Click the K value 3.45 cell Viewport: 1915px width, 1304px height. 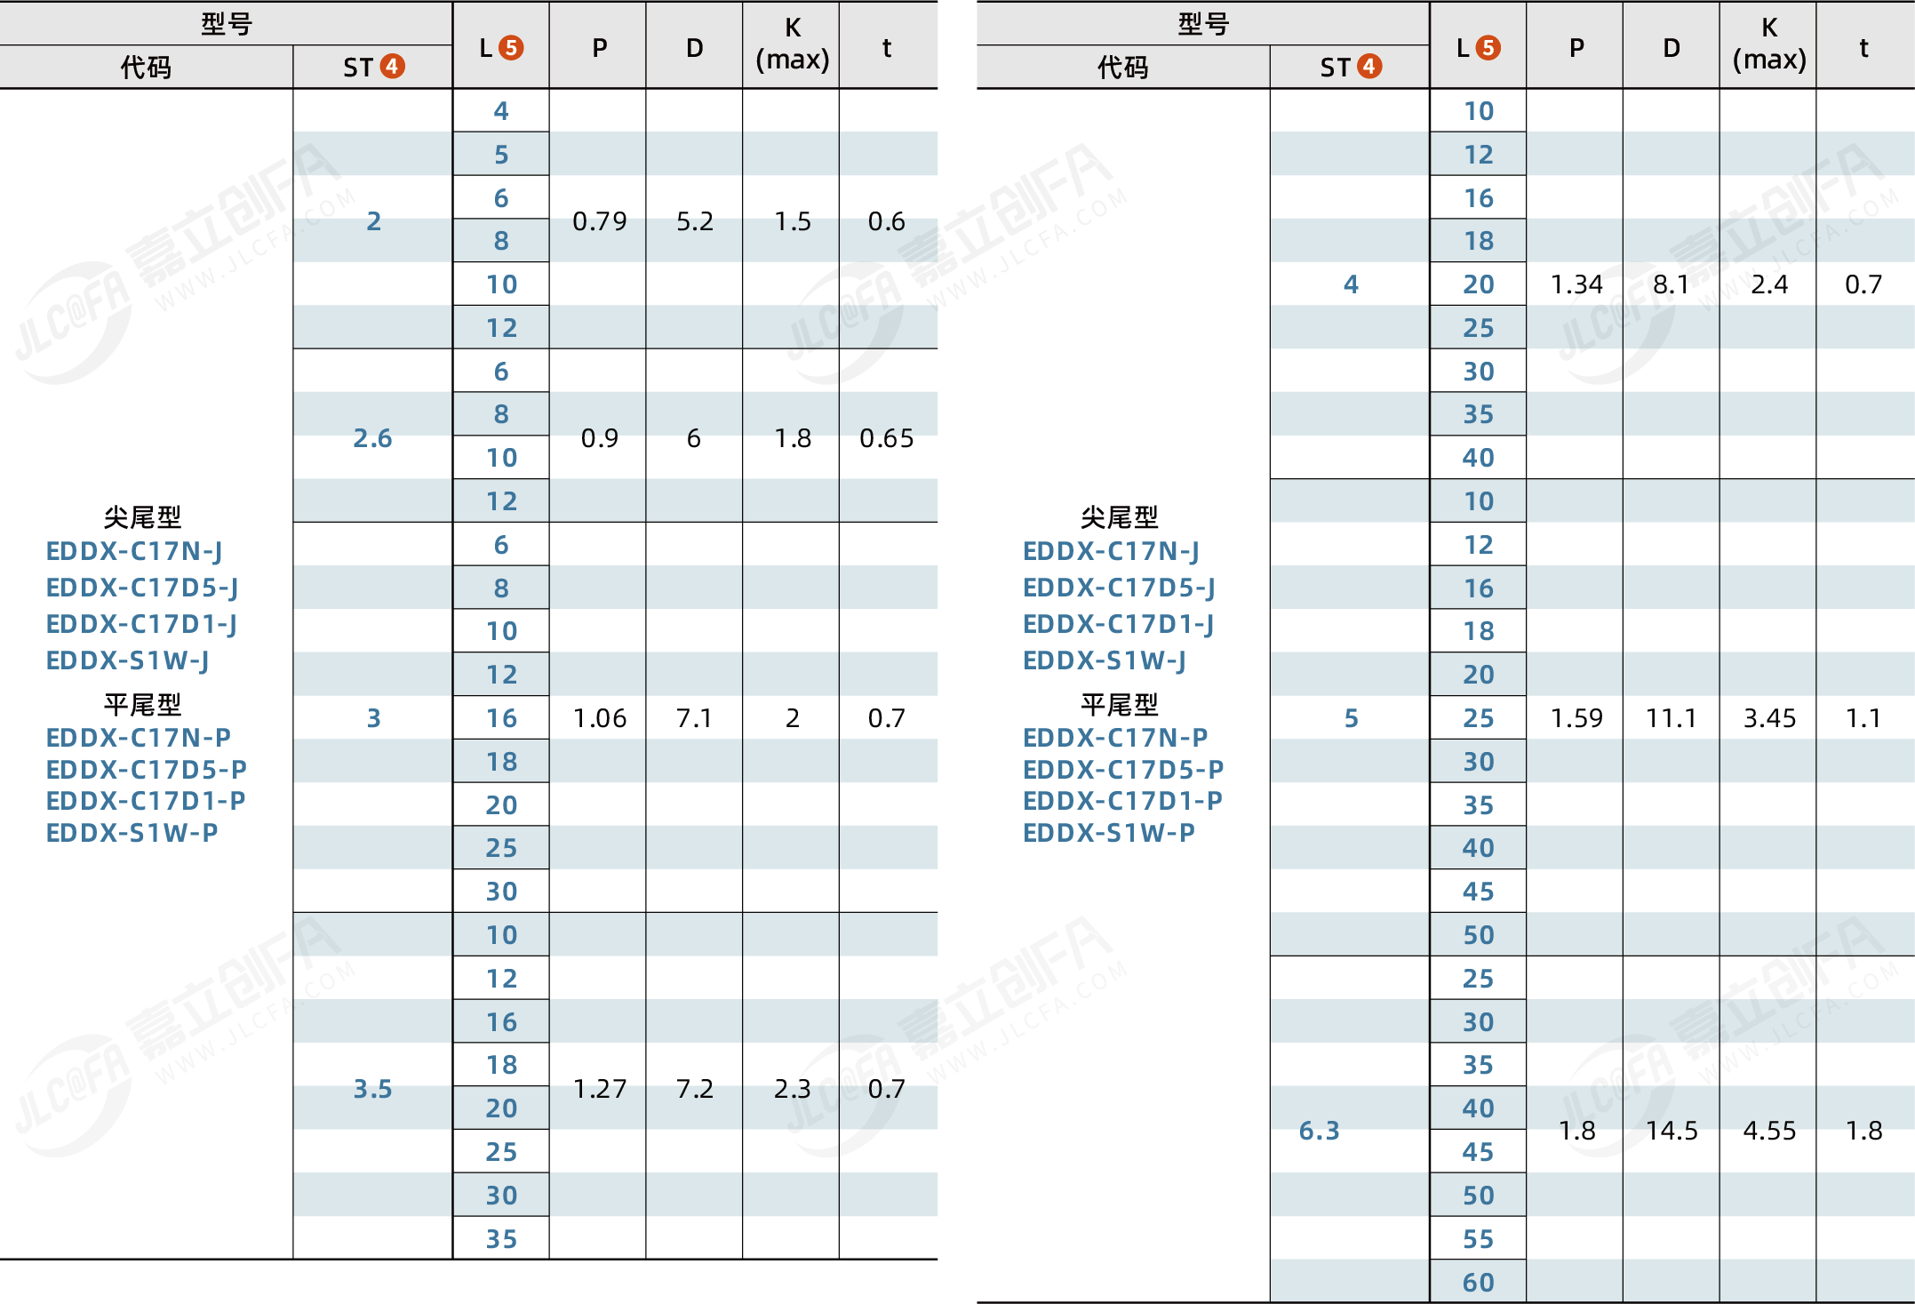(x=1768, y=718)
